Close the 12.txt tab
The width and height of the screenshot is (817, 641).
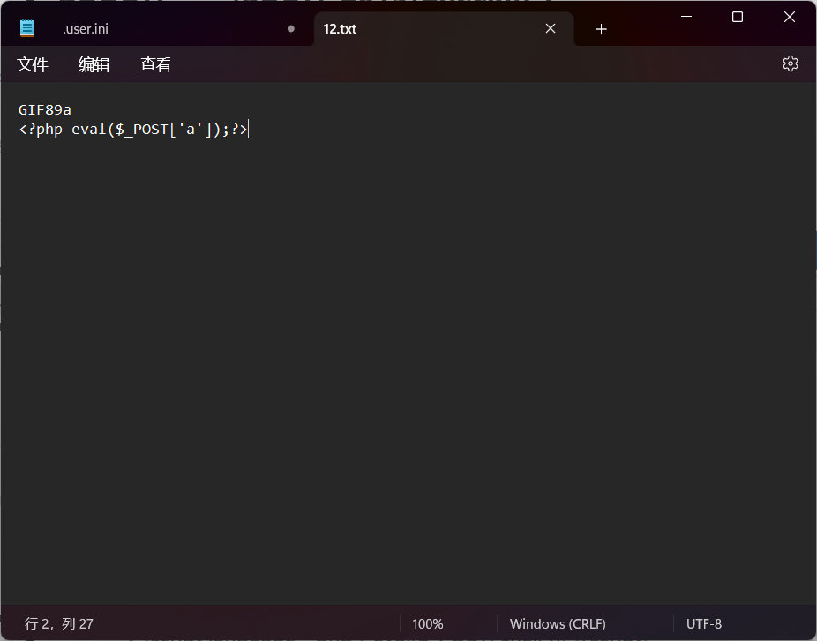[x=551, y=28]
